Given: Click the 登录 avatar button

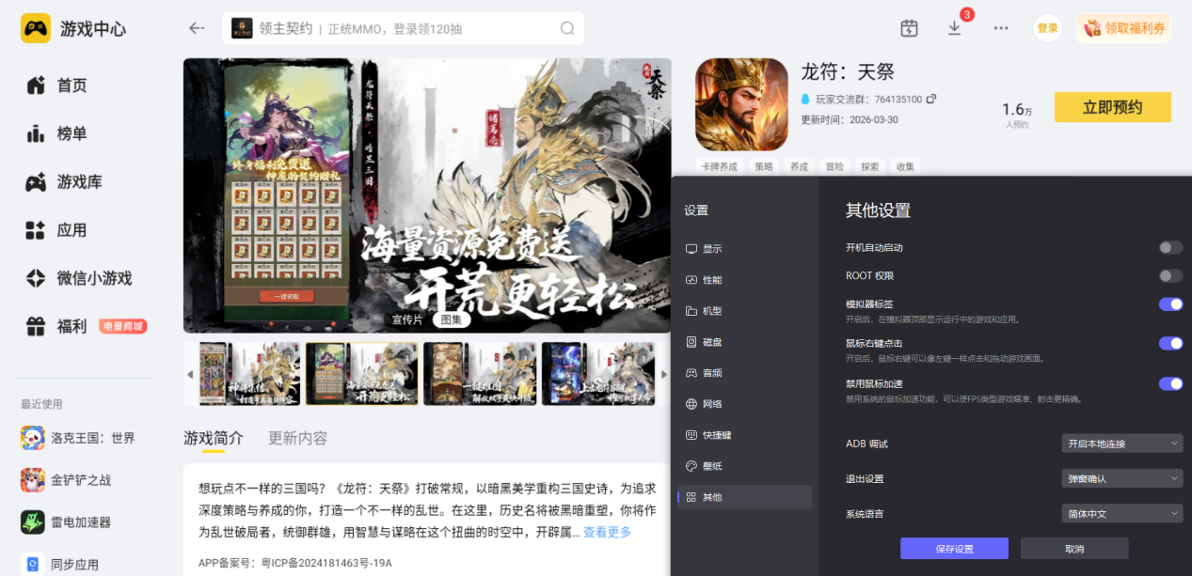Looking at the screenshot, I should [x=1047, y=28].
